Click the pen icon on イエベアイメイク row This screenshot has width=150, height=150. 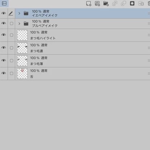[x=11, y=13]
